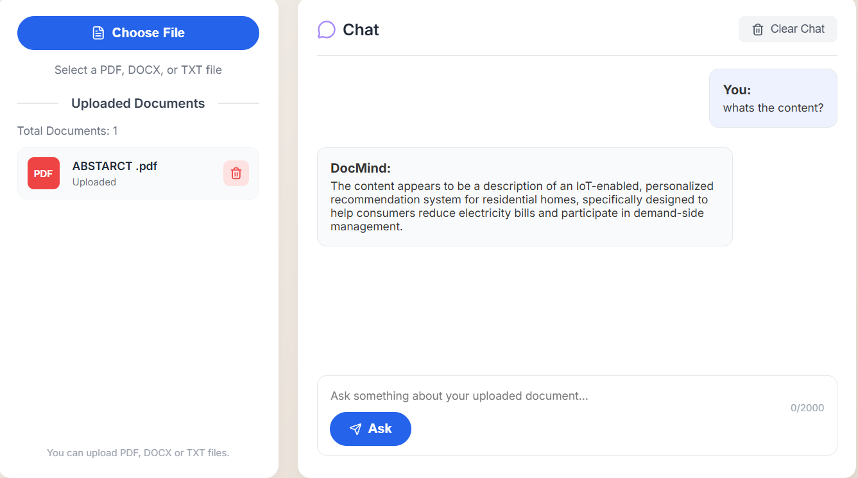Click the Choose File button

click(x=138, y=33)
